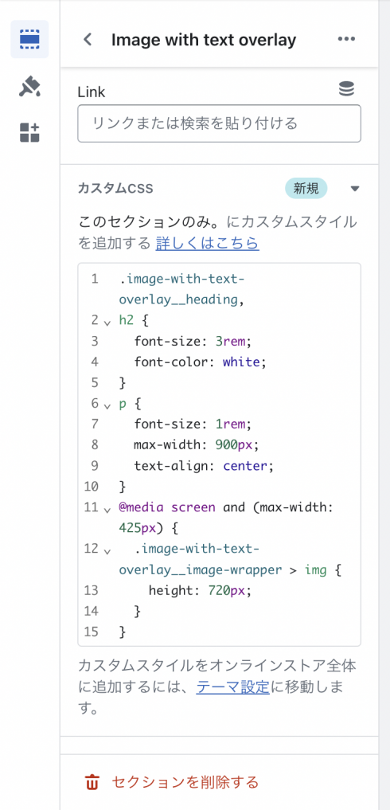390x810 pixels.
Task: Click the trash icon for section removal
Action: (92, 782)
